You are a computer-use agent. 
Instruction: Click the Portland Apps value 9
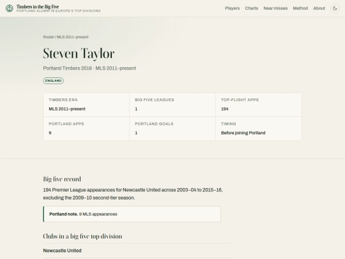(x=50, y=133)
